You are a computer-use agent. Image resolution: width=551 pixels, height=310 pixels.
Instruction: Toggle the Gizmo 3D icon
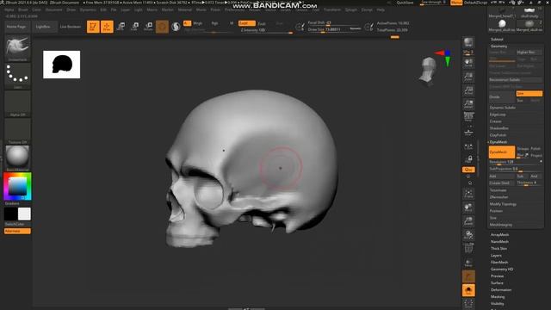pyautogui.click(x=162, y=27)
